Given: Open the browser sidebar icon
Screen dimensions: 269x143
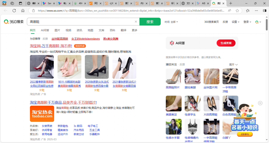Looking at the screenshot, I should click(x=265, y=10).
